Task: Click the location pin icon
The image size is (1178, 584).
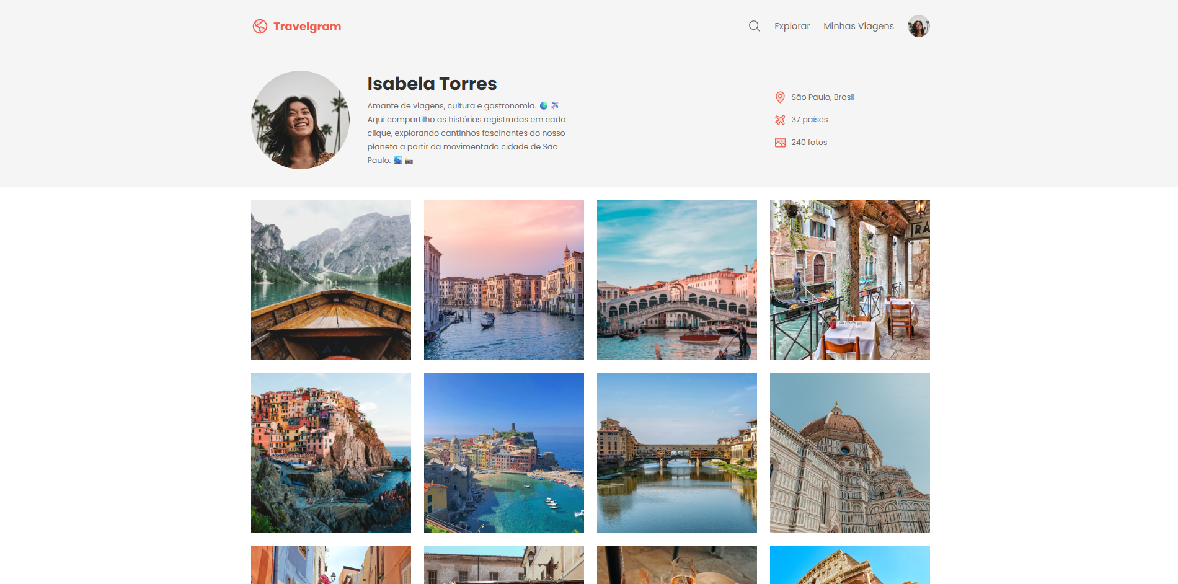Action: pyautogui.click(x=780, y=97)
